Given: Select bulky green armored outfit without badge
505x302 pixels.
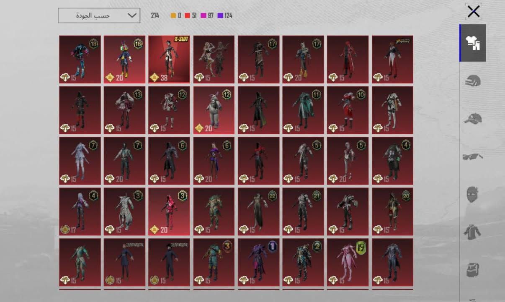Looking at the screenshot, I should click(x=214, y=211).
